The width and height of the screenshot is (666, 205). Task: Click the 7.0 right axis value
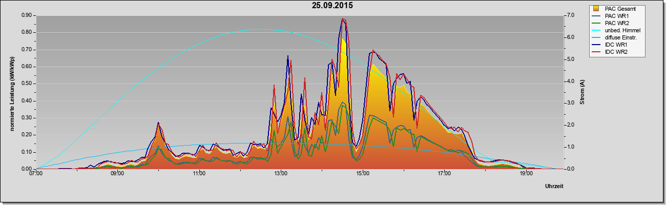570,15
